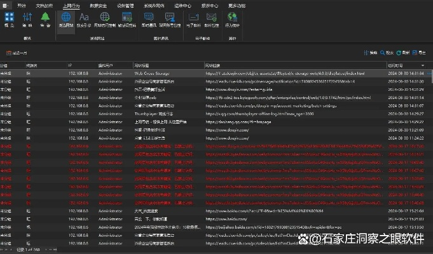Switch to the 文档加密 tab
The image size is (433, 254).
pos(44,6)
